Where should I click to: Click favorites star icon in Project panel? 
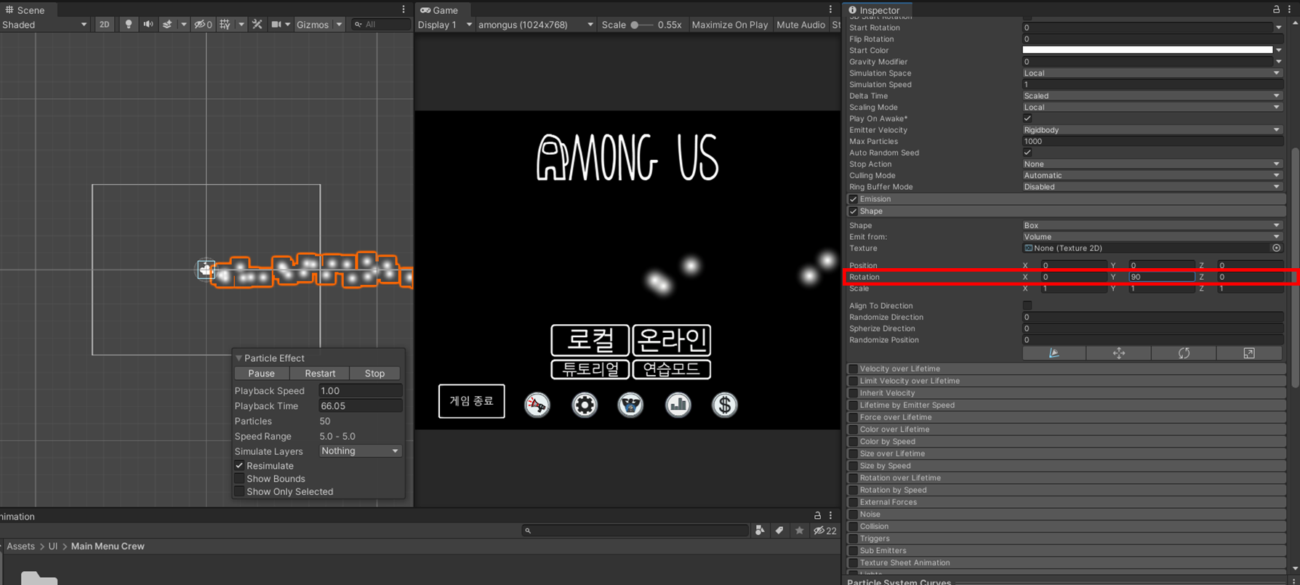click(799, 530)
